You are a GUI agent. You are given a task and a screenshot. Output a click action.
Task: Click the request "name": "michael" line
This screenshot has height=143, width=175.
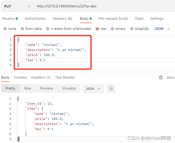44,45
